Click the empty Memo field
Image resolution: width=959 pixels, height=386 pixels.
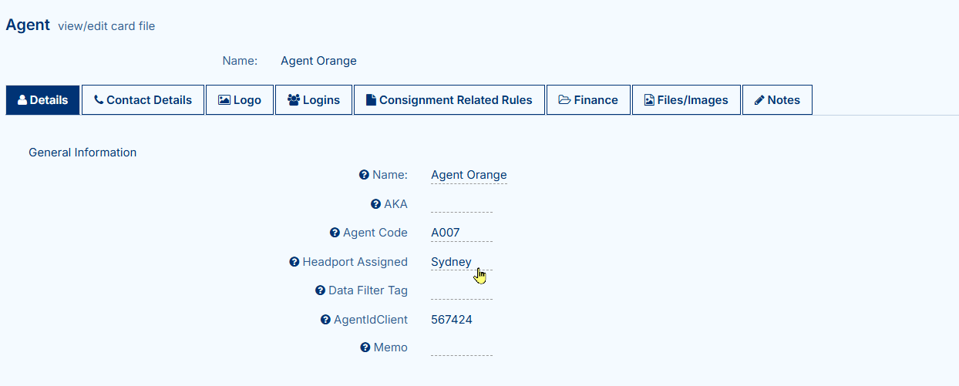click(461, 348)
